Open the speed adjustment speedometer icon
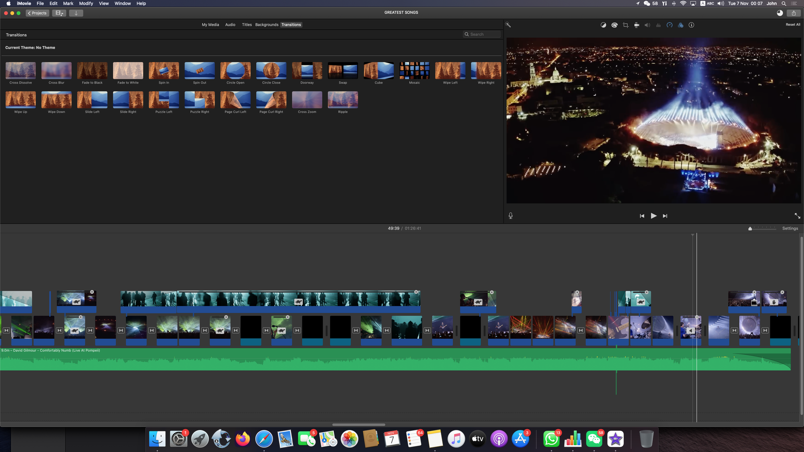Viewport: 804px width, 452px height. point(670,25)
